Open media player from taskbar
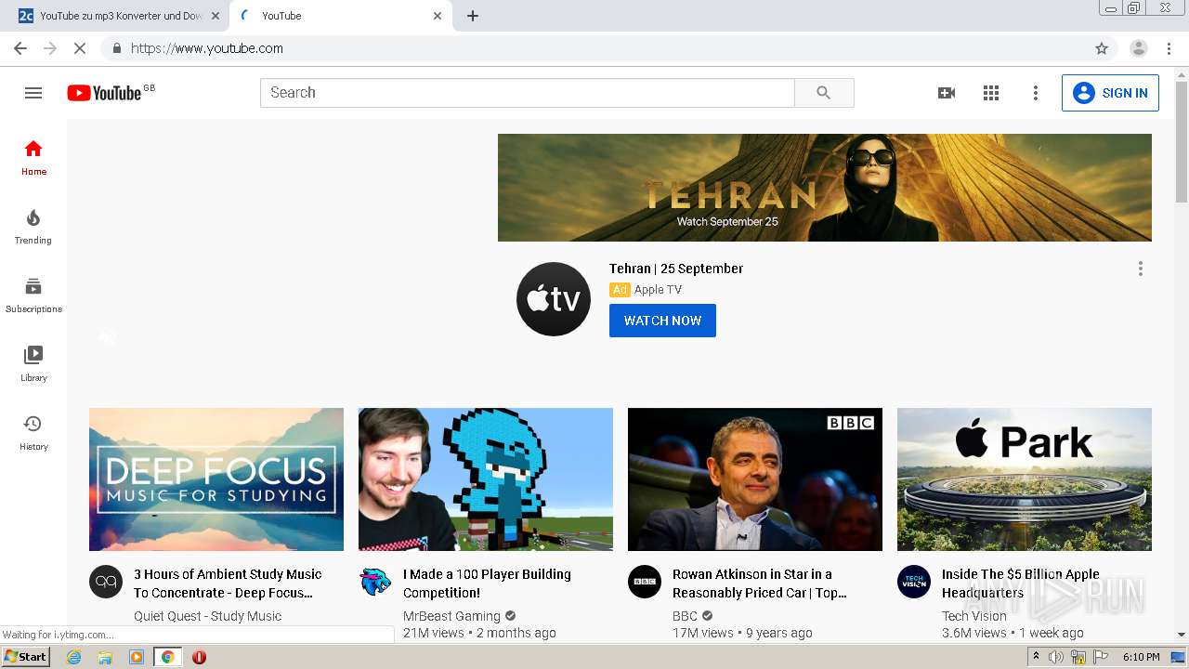Image resolution: width=1189 pixels, height=669 pixels. [137, 657]
